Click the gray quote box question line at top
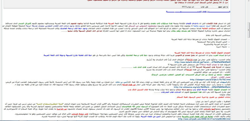The width and height of the screenshot is (250, 121). click(205, 7)
